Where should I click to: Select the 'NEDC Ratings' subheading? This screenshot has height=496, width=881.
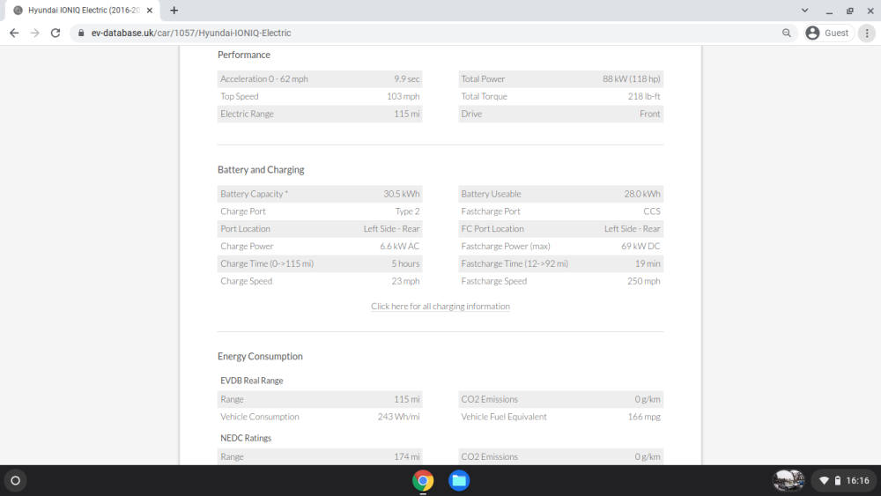point(246,438)
